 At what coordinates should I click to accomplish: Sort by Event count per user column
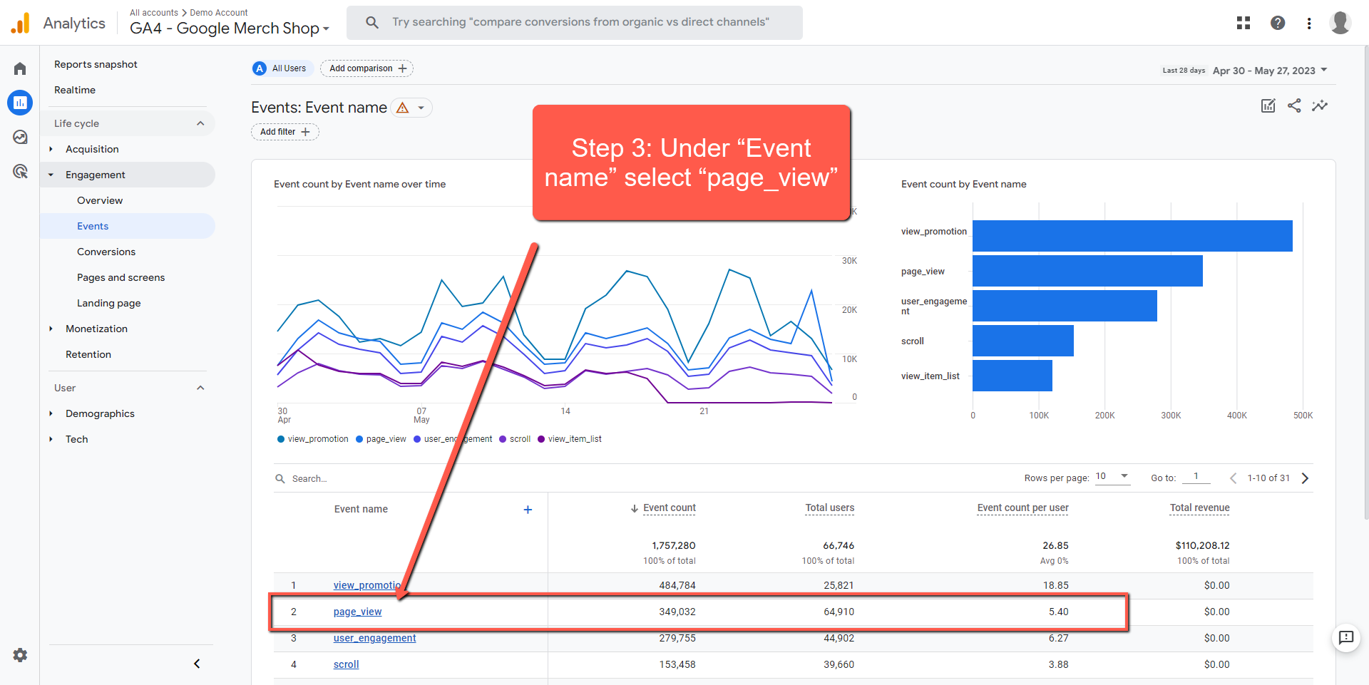(1022, 508)
